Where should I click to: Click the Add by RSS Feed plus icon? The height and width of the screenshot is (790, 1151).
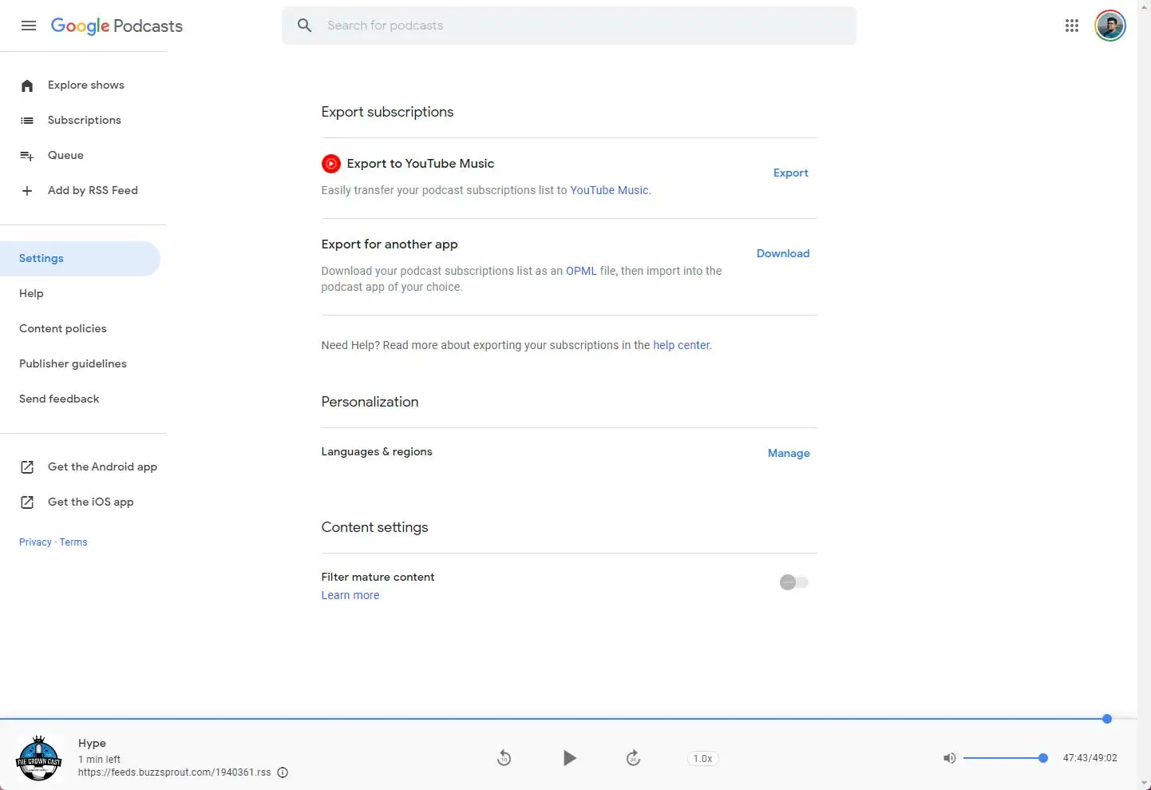tap(27, 191)
